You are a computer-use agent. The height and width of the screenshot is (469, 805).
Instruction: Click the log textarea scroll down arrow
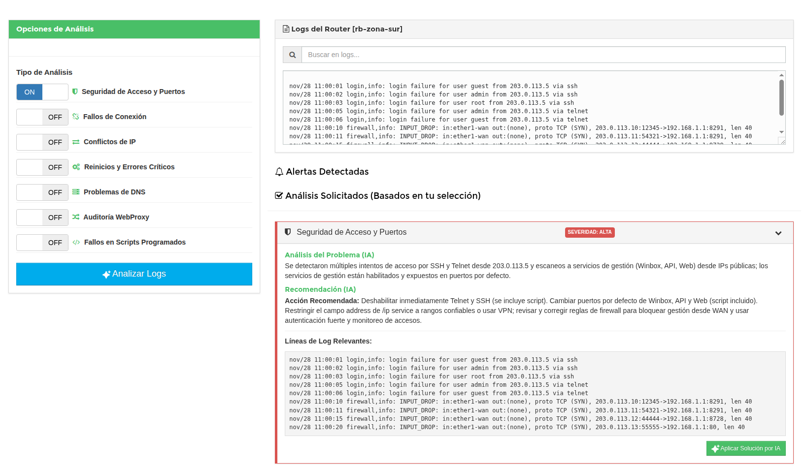tap(781, 132)
